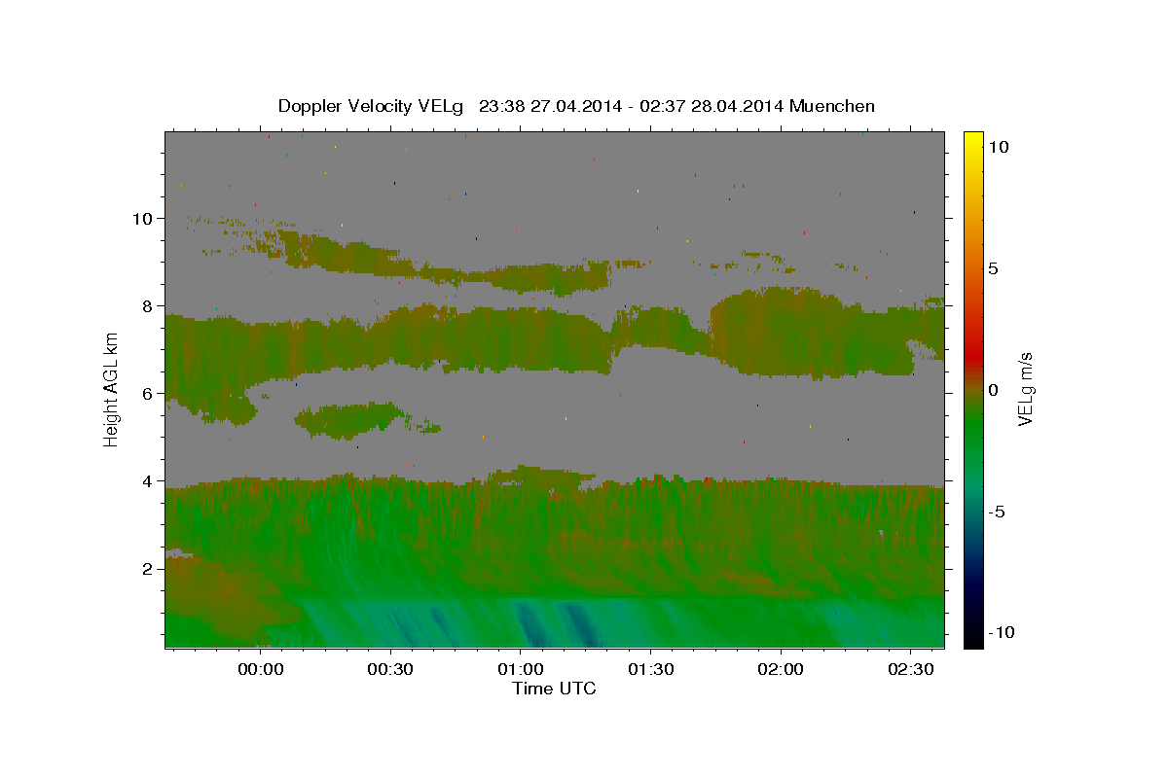This screenshot has width=1168, height=778.
Task: Click the colorbar tick label 0
Action: (x=993, y=390)
